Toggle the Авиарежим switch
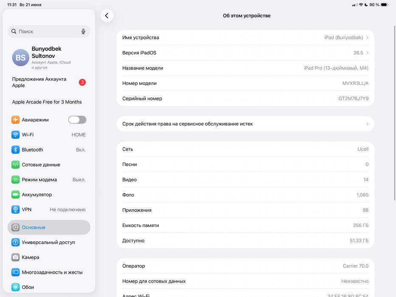Image resolution: width=396 pixels, height=297 pixels. coord(77,120)
